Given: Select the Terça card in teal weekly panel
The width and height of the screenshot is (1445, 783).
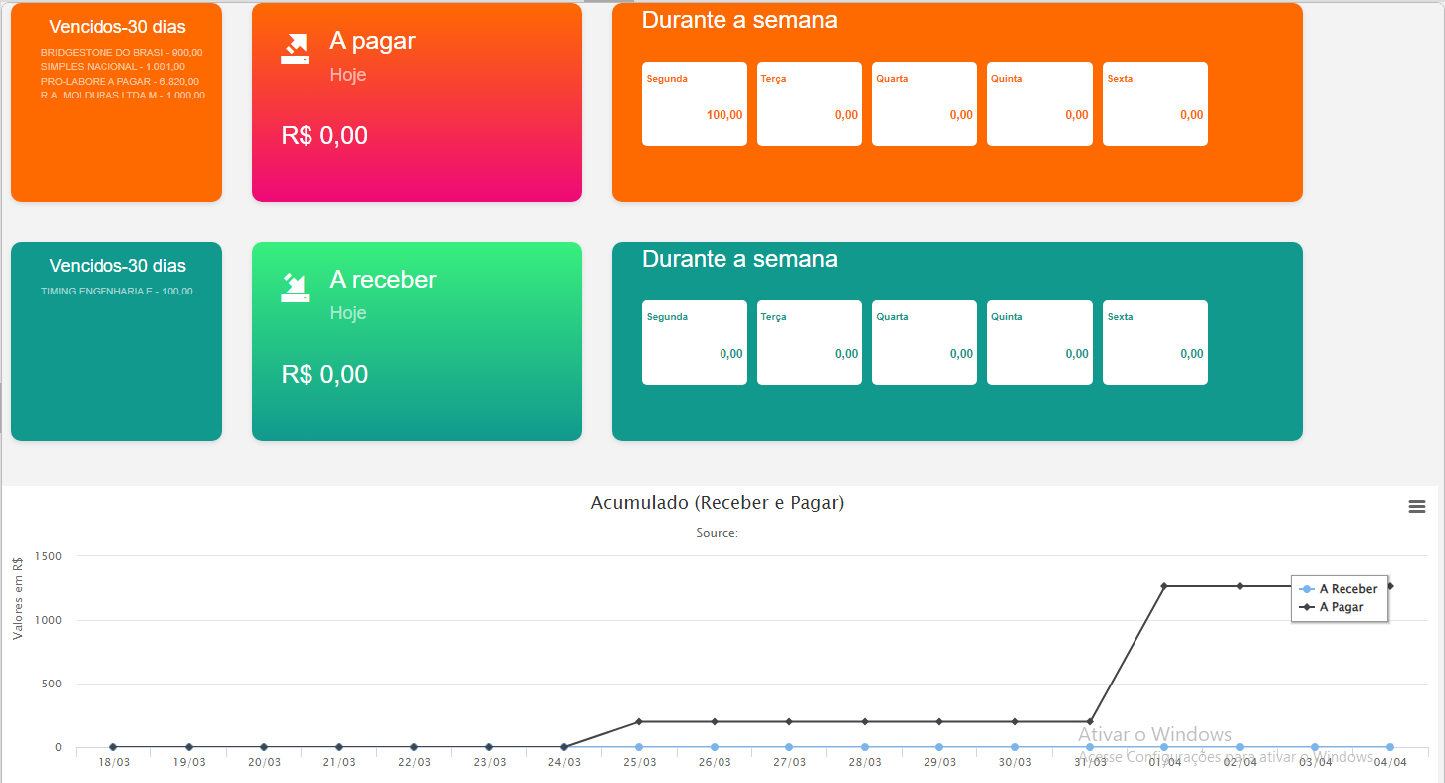Looking at the screenshot, I should pyautogui.click(x=809, y=343).
